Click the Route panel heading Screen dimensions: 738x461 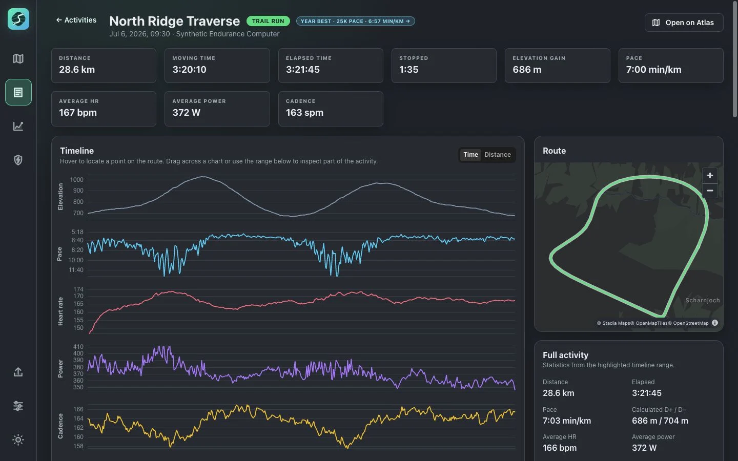click(x=555, y=151)
